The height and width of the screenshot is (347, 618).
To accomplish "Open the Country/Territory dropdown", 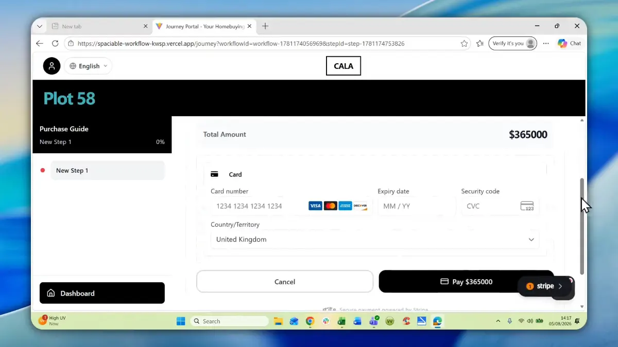I will pyautogui.click(x=375, y=240).
